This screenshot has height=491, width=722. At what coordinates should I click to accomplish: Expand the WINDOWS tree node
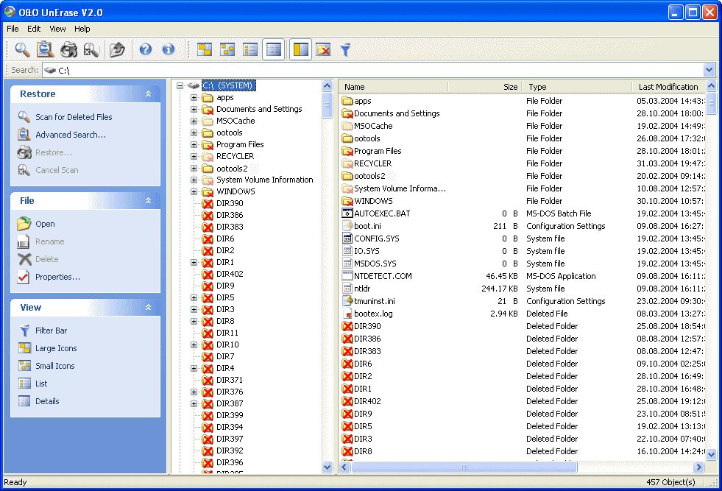pos(194,191)
